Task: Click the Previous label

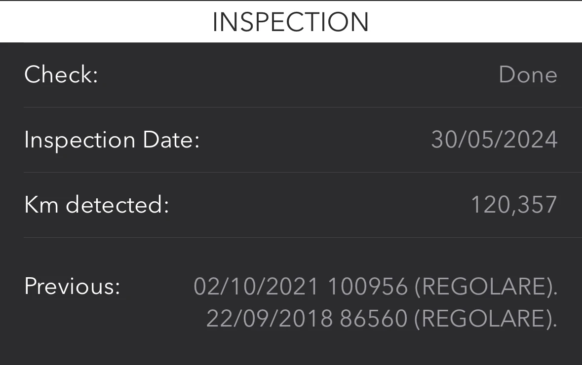Action: (x=72, y=286)
